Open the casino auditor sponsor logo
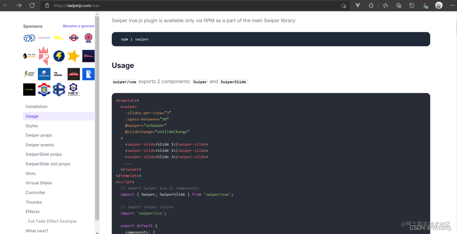Screen dimensions: 457x234 (88, 56)
